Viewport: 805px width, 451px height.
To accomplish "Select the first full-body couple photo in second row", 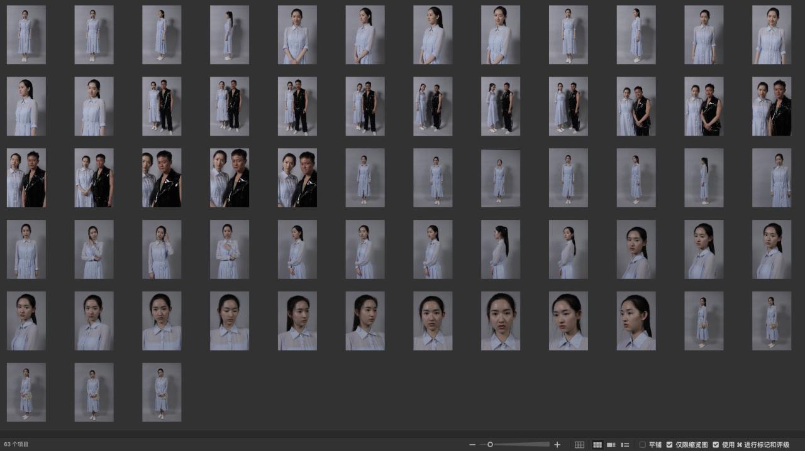I will 162,106.
